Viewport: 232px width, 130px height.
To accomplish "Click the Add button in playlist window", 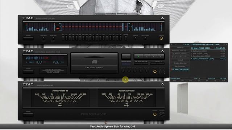I will (174, 81).
